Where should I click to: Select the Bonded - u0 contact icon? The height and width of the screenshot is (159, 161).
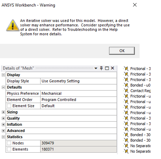coord(126,85)
